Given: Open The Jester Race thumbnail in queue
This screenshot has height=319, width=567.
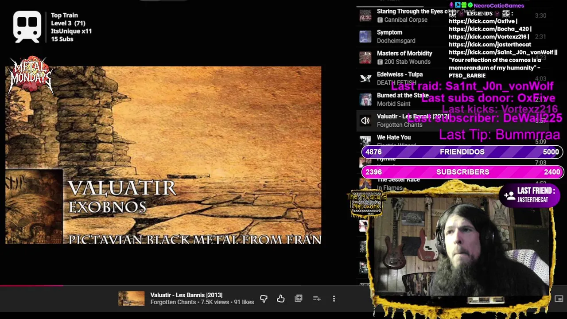Looking at the screenshot, I should pos(365,183).
